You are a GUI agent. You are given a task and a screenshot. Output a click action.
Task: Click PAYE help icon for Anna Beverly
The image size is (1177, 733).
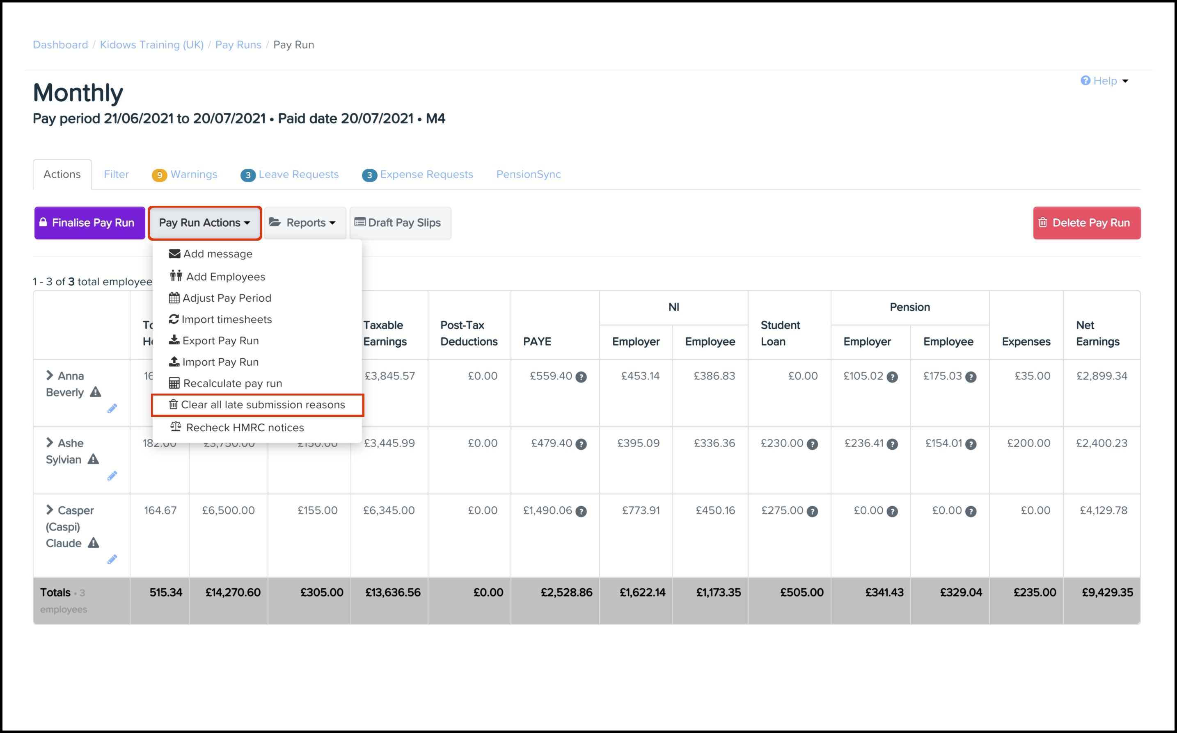click(581, 377)
